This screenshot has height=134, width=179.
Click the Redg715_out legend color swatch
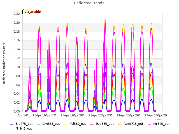(x=119, y=124)
